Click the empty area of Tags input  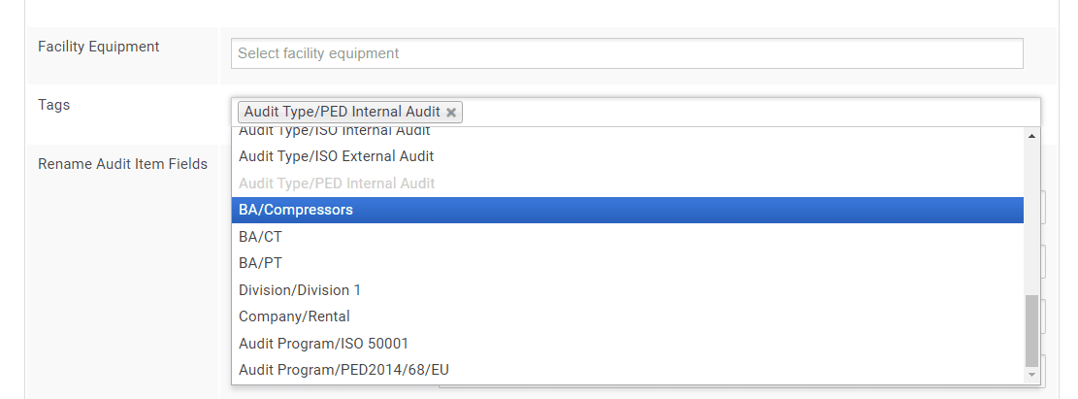tap(747, 113)
